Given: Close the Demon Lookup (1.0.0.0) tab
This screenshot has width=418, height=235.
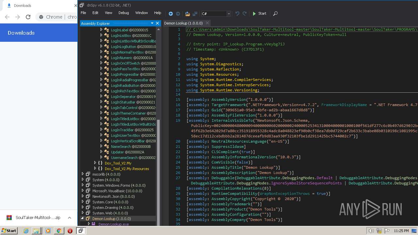Looking at the screenshot, I should (207, 23).
